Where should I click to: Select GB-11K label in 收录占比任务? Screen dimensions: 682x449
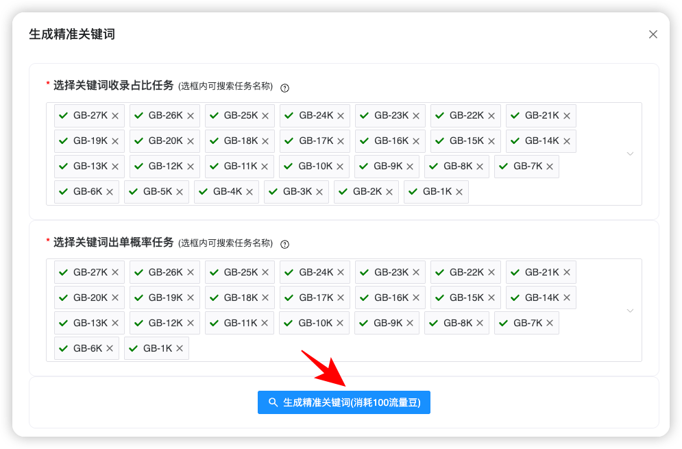[241, 166]
